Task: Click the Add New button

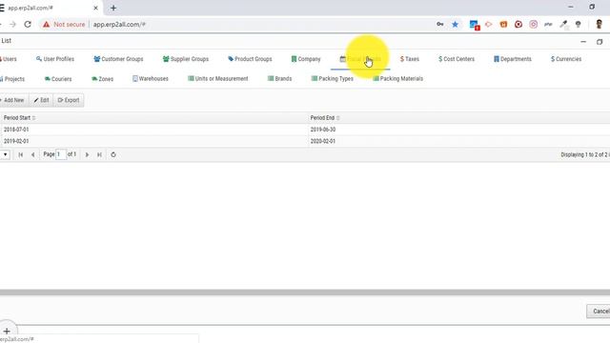Action: click(13, 100)
